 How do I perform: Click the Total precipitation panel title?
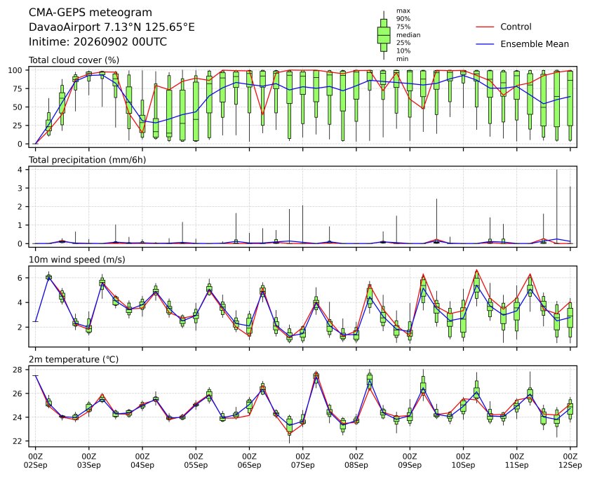tap(87, 160)
